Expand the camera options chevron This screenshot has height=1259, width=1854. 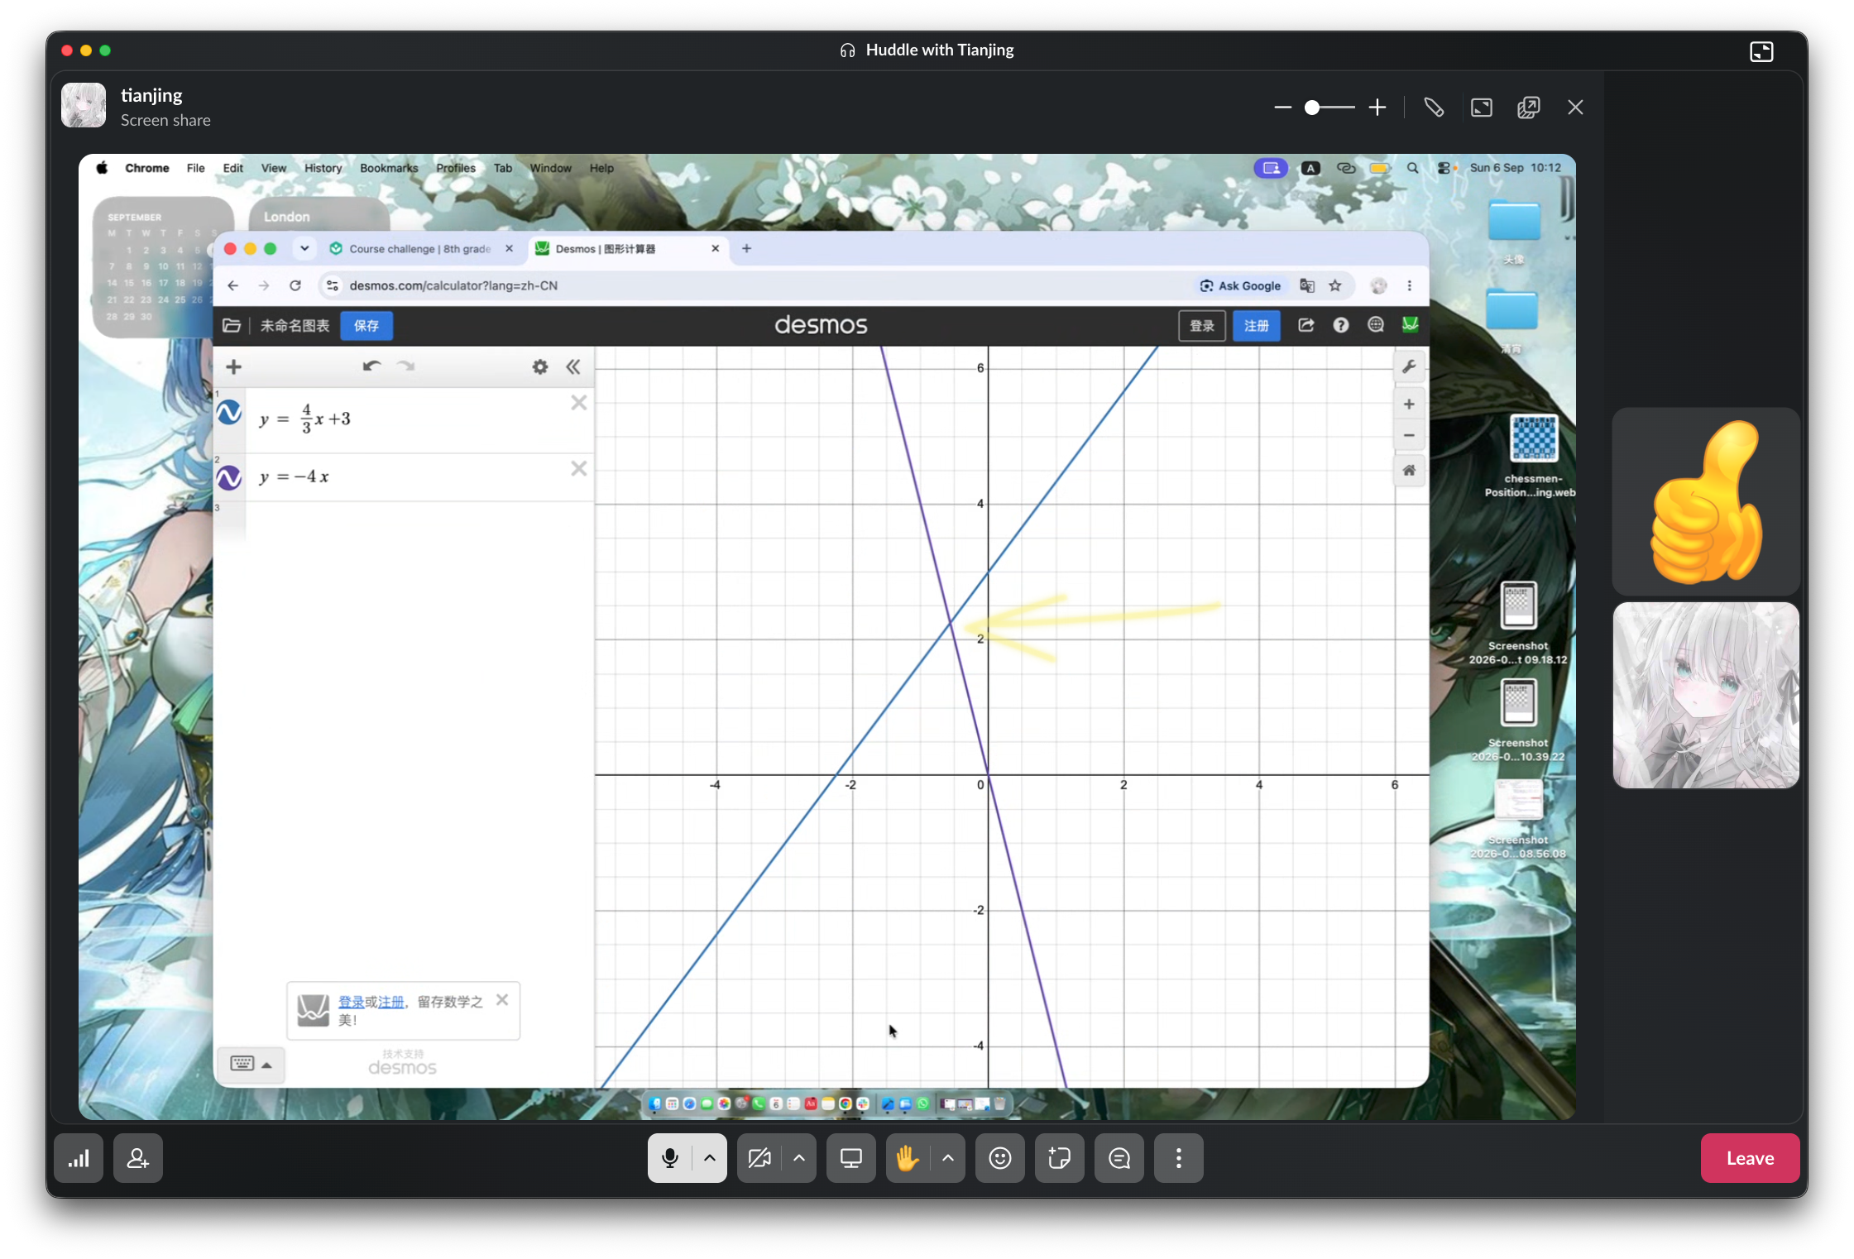point(799,1158)
